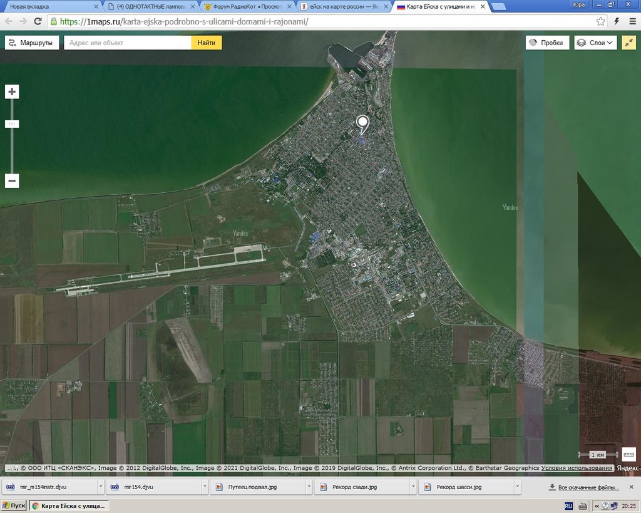Click the address search input field
Screen dimensions: 641x513
[x=128, y=43]
